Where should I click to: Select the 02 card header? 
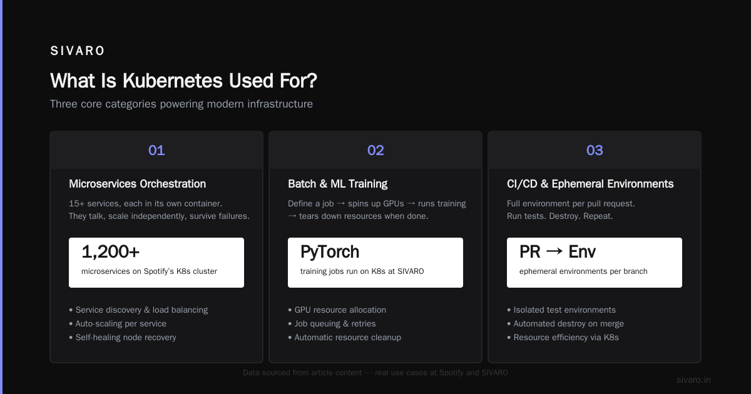[375, 150]
